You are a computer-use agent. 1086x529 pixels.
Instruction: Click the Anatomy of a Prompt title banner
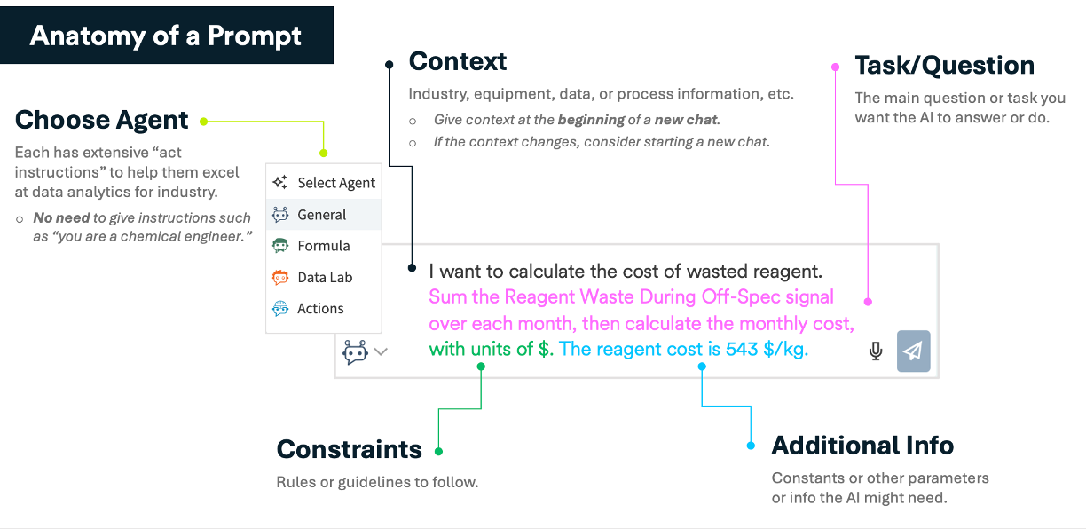(166, 36)
